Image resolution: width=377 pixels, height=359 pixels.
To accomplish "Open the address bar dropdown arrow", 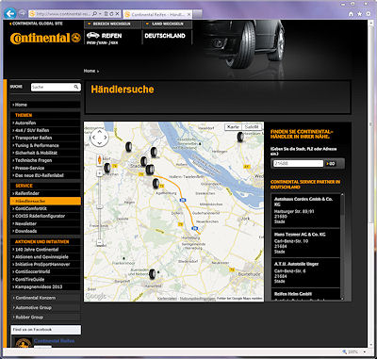I will [x=100, y=14].
